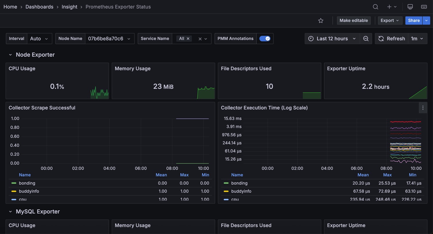The height and width of the screenshot is (234, 433).
Task: Open the monitor display icon in header
Action: 410,7
